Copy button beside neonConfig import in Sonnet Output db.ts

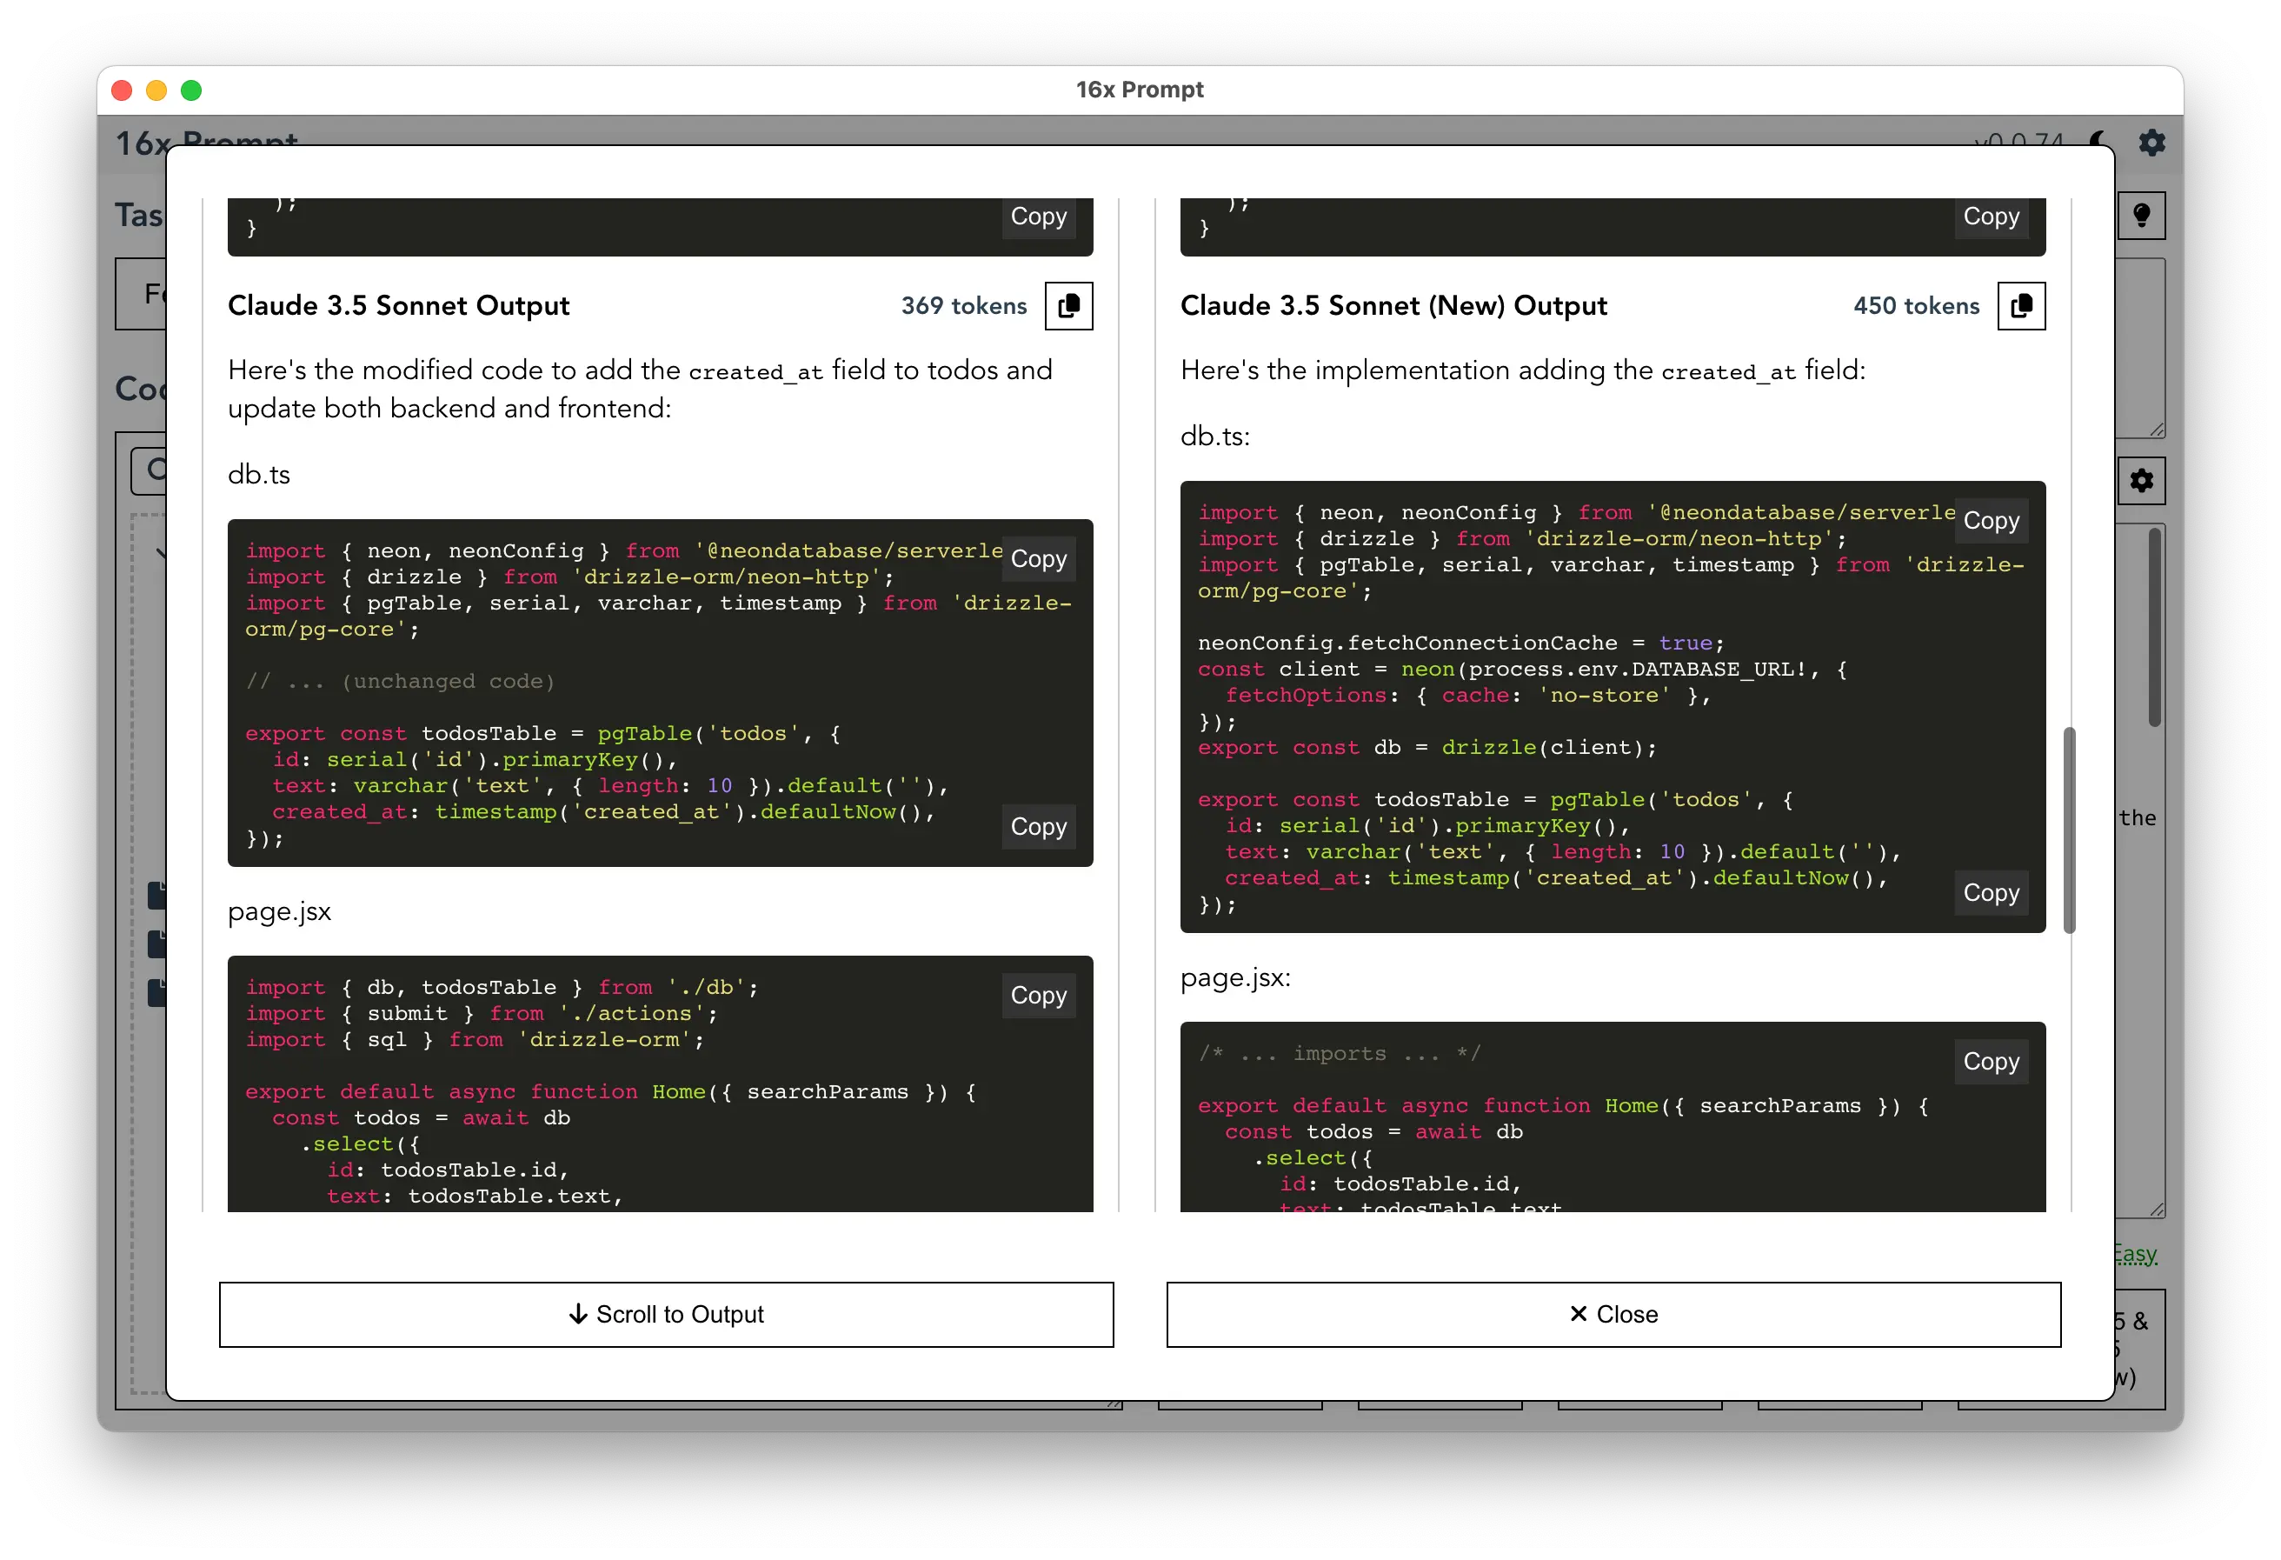click(1039, 558)
